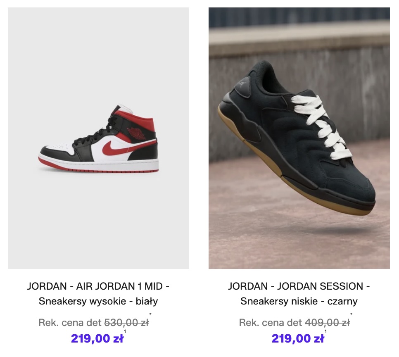
Task: Open the Jordan Session product photo
Action: click(299, 138)
